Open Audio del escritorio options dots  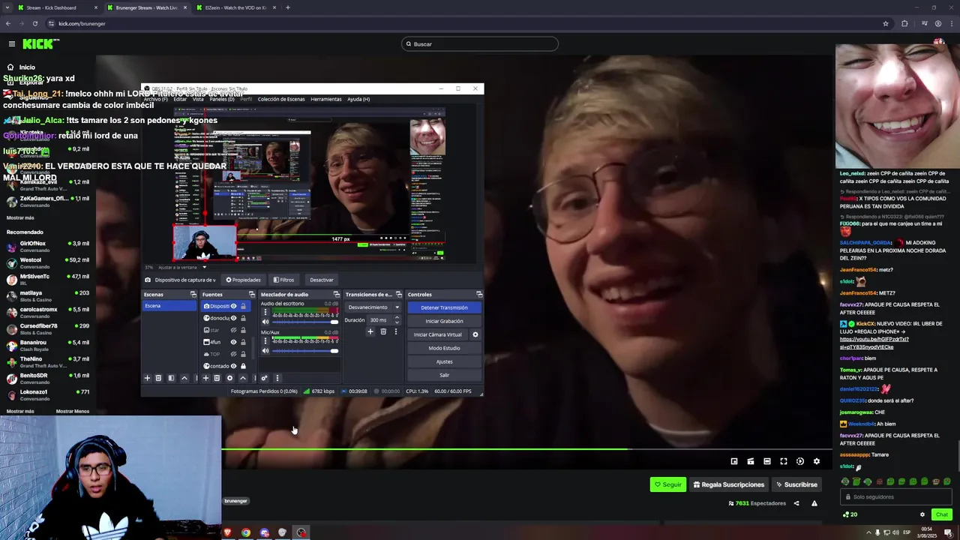265,312
